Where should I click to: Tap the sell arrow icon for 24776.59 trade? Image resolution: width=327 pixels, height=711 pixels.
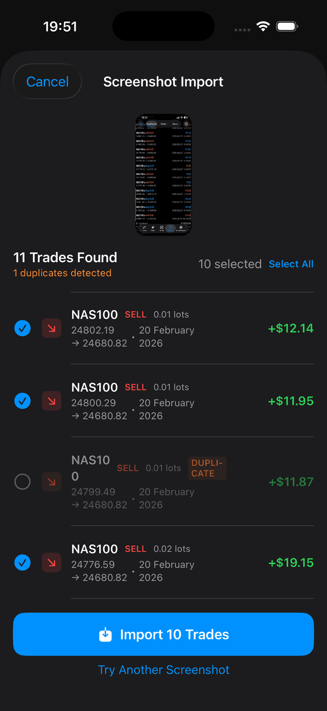click(51, 563)
